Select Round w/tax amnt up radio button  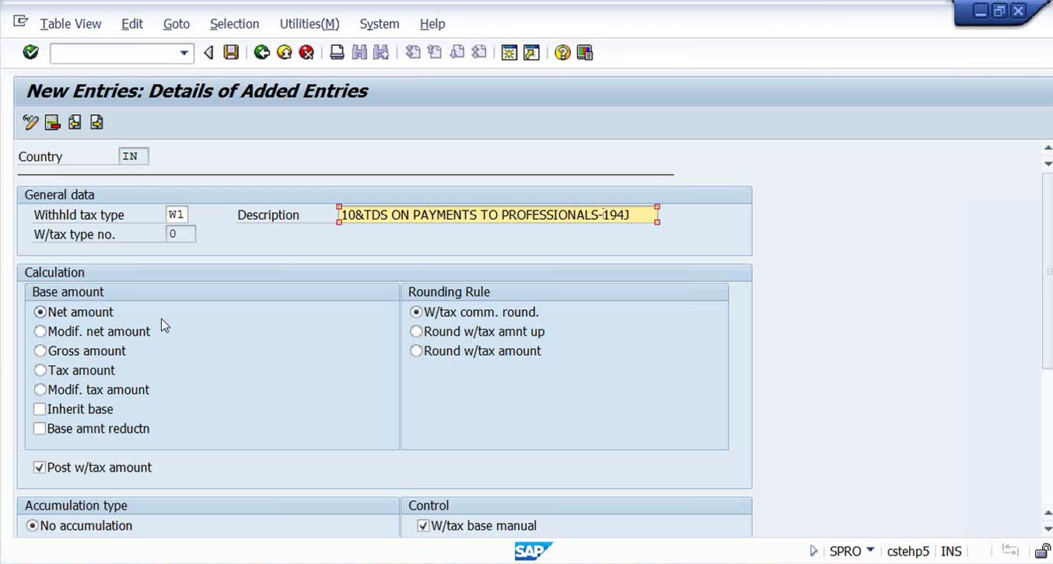point(417,332)
